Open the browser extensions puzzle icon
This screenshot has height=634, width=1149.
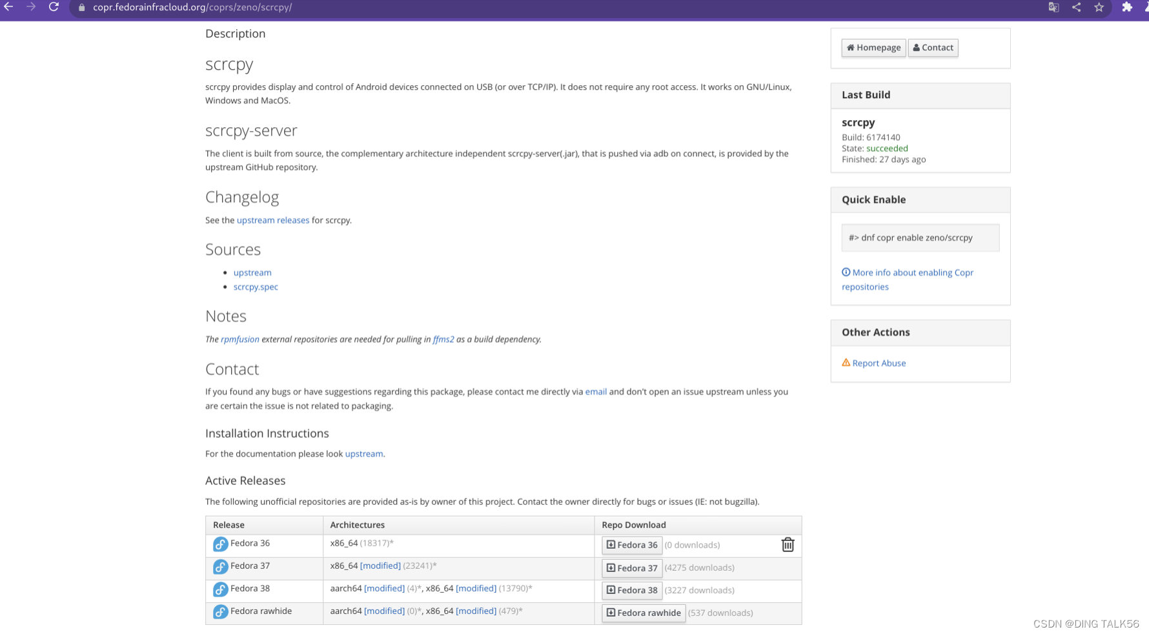click(x=1126, y=7)
